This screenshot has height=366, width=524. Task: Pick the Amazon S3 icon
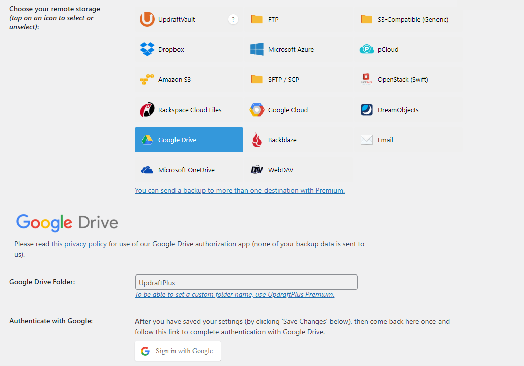tap(147, 80)
